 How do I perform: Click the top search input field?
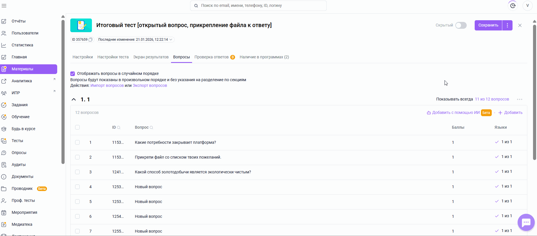coord(258,6)
